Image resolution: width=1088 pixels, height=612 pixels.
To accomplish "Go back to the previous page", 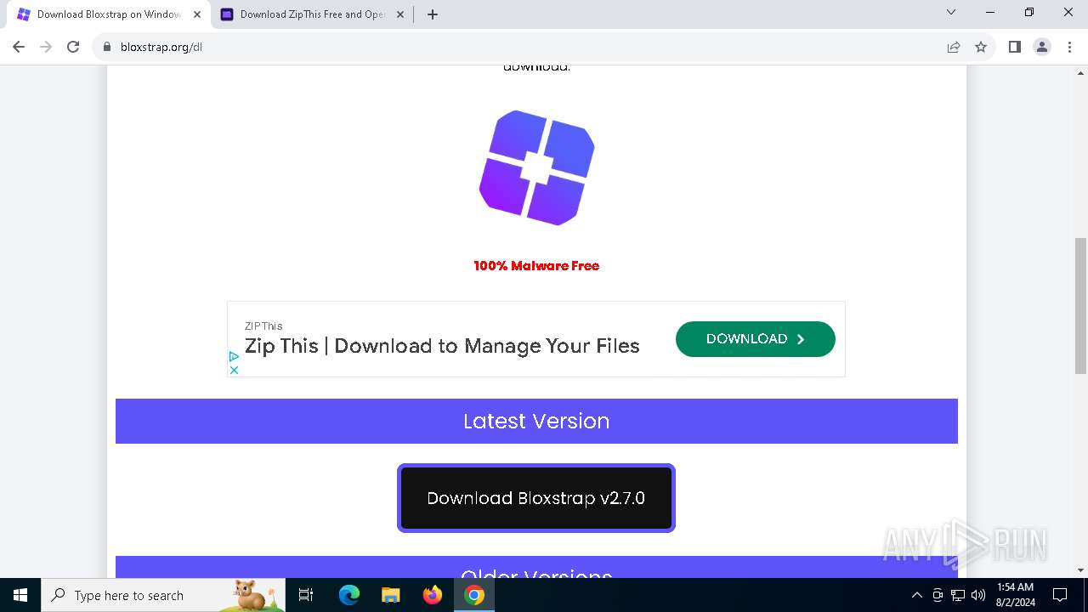I will (19, 47).
